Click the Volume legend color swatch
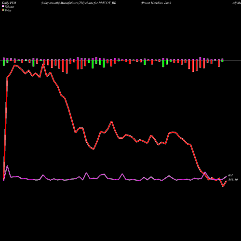This screenshot has width=241, height=241. click(x=3, y=6)
